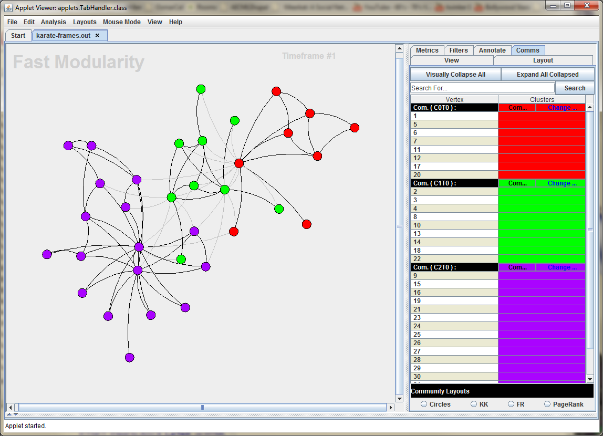Switch to the Filters tab
Viewport: 603px width, 436px height.
click(459, 50)
